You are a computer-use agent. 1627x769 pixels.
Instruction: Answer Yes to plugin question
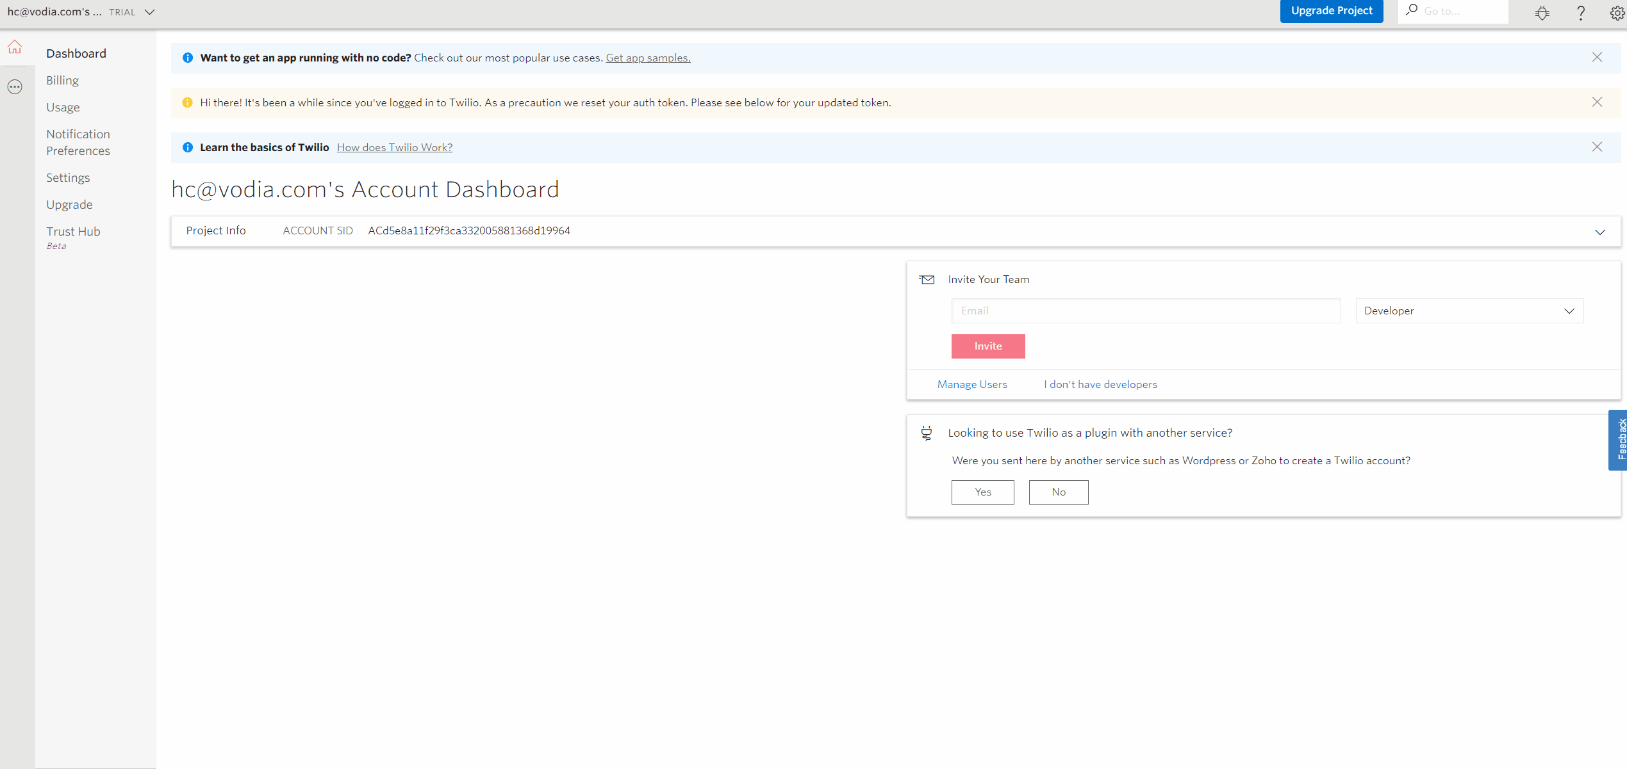click(x=982, y=492)
